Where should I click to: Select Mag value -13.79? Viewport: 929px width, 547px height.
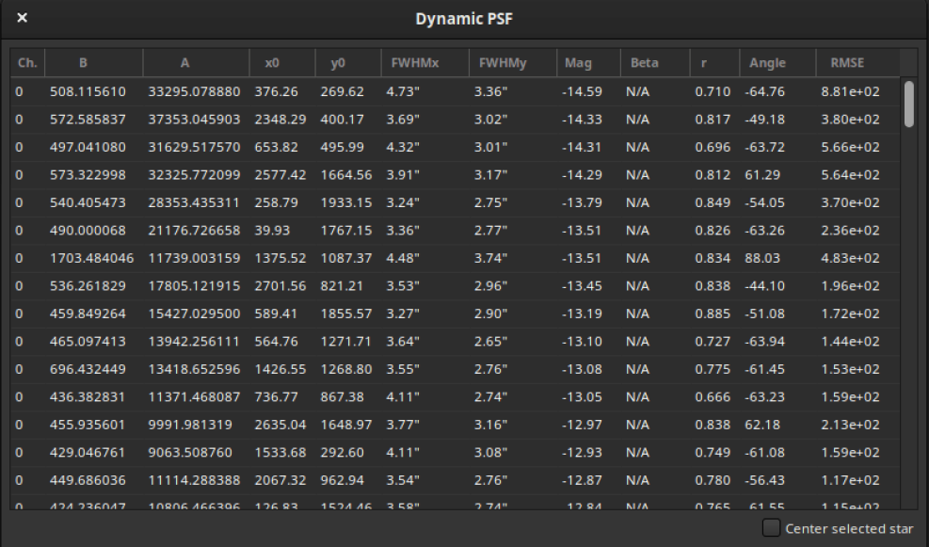(x=582, y=202)
